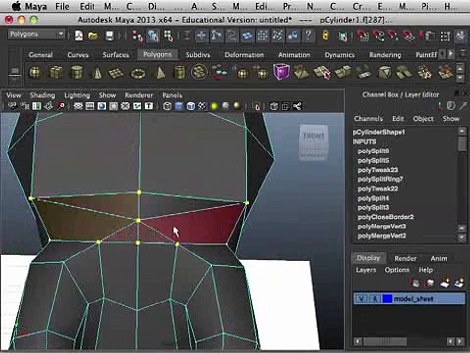Viewport: 470px width, 353px height.
Task: Open the Shading panel menu
Action: click(x=42, y=95)
